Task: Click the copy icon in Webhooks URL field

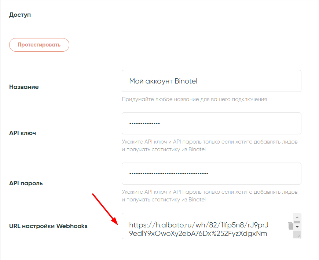Action: [x=290, y=226]
